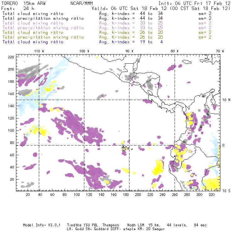Click the "0" equator latitude label
The width and height of the screenshot is (232, 232).
click(x=224, y=145)
